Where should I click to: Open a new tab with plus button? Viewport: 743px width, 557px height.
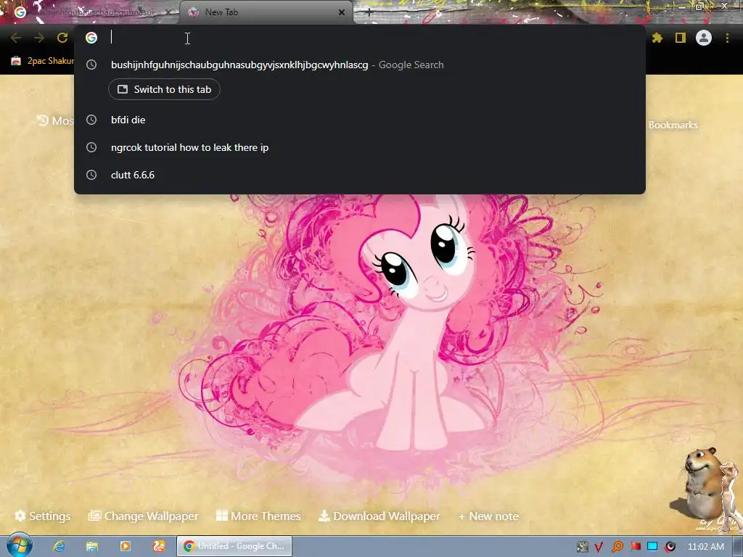(369, 13)
